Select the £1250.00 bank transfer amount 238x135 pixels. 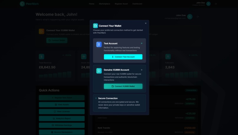pos(190,128)
